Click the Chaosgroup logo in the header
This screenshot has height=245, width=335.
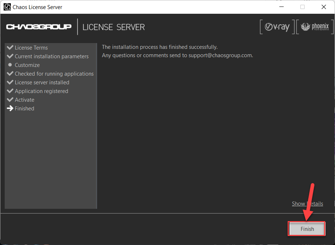(x=39, y=27)
